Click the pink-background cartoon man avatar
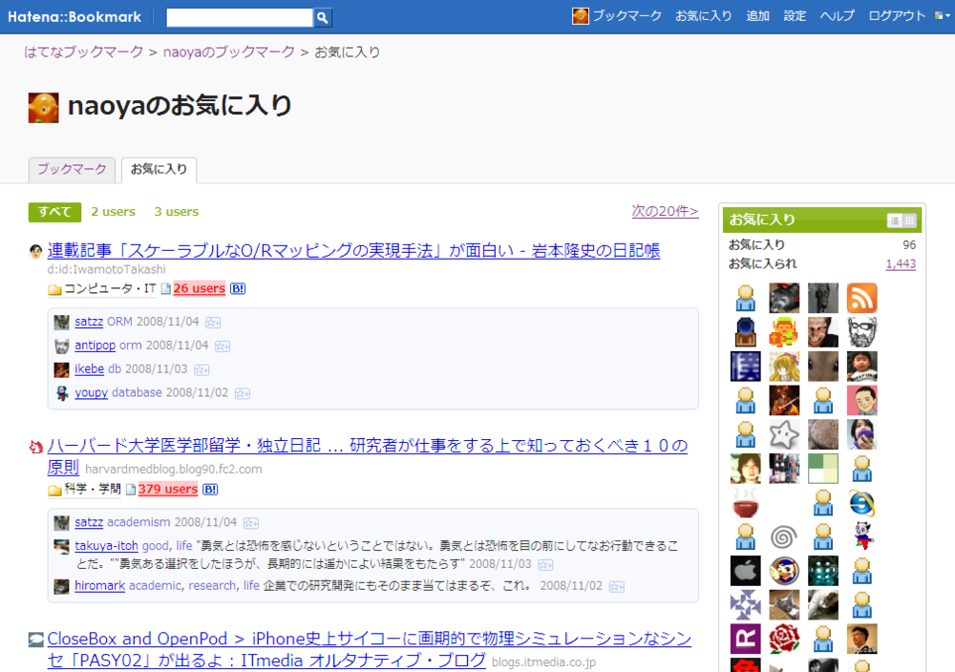955x672 pixels. [861, 401]
